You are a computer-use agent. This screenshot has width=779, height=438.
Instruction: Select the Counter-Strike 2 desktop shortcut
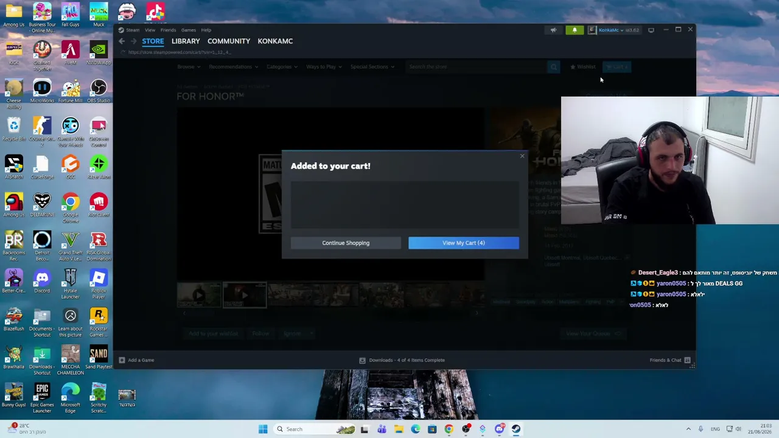click(42, 132)
